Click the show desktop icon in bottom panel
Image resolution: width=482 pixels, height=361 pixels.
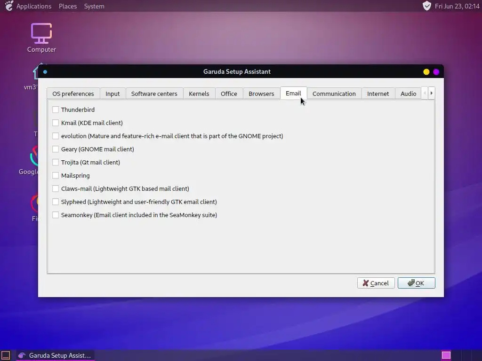[x=6, y=355]
